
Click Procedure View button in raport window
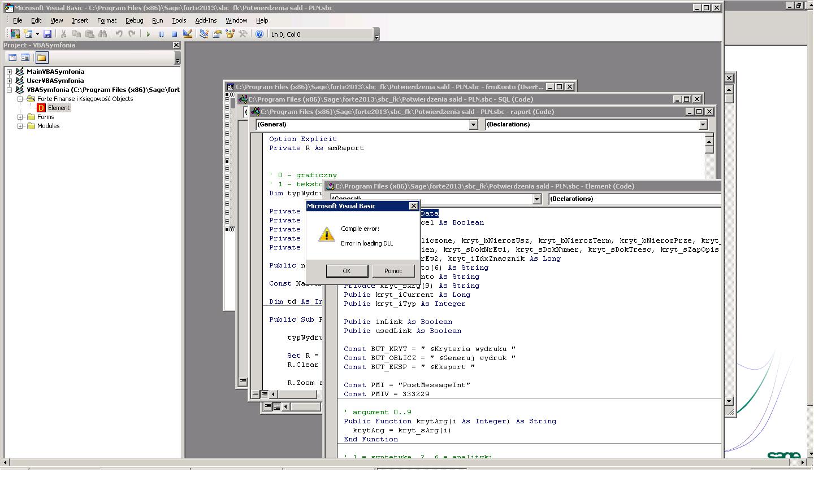click(x=256, y=394)
